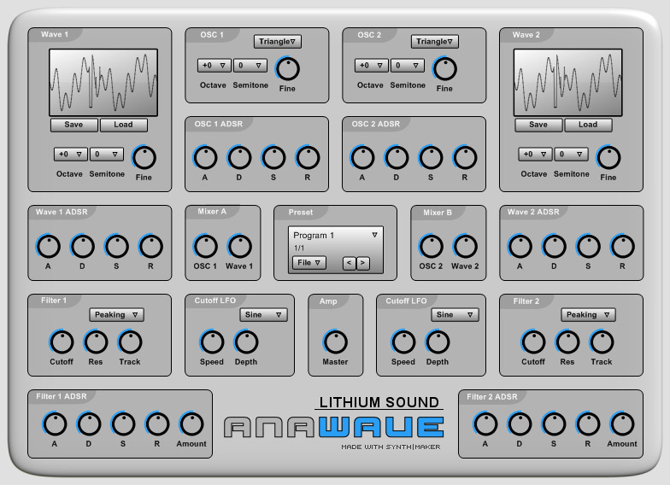Image resolution: width=670 pixels, height=485 pixels.
Task: Click the Filter 1 ADSR attack knob
Action: (55, 424)
